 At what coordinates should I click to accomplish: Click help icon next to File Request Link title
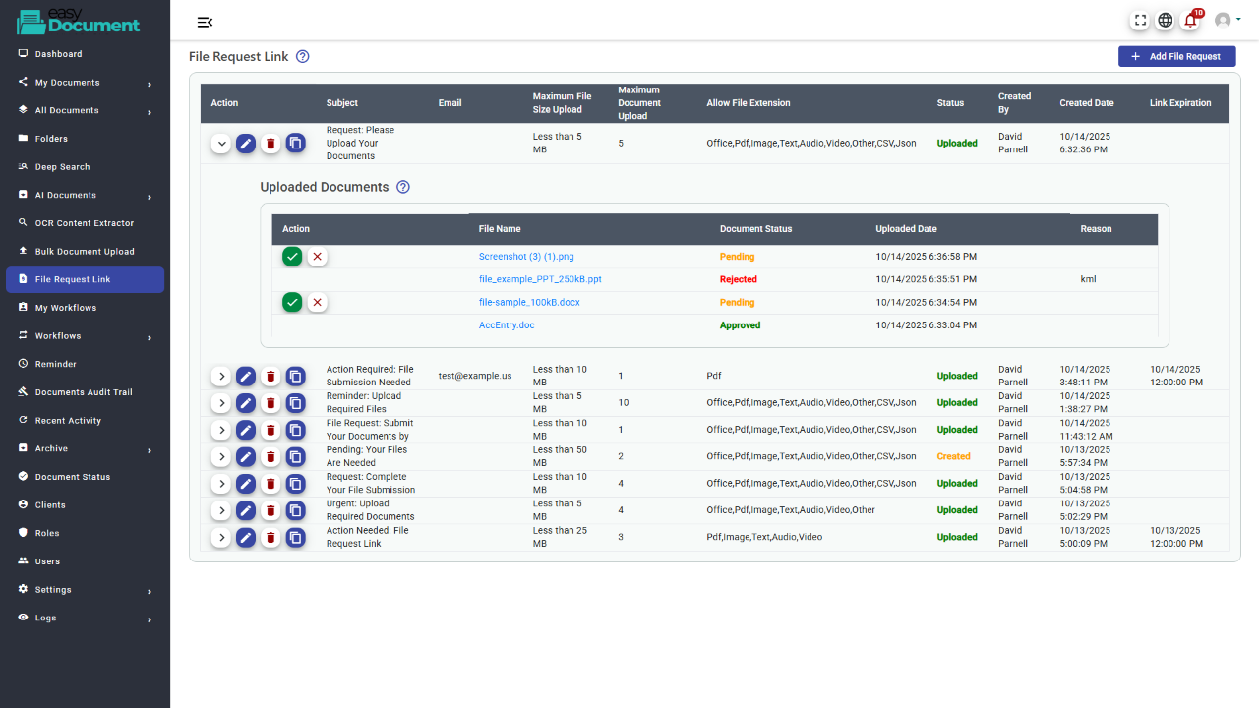(303, 56)
